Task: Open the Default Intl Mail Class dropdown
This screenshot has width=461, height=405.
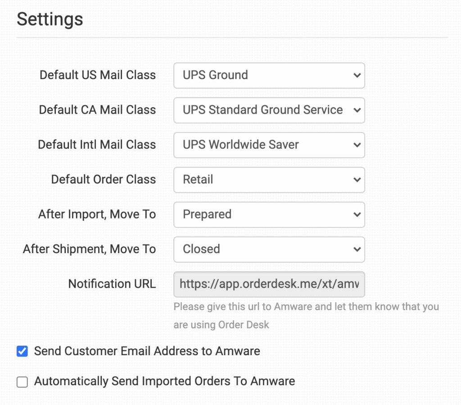Action: (x=269, y=145)
